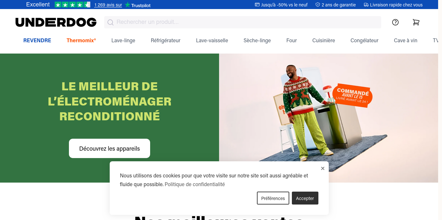Select Cave à vin in navigation
Image resolution: width=442 pixels, height=220 pixels.
click(406, 40)
